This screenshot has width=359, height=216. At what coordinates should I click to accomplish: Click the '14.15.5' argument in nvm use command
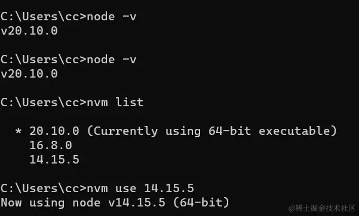[168, 189]
